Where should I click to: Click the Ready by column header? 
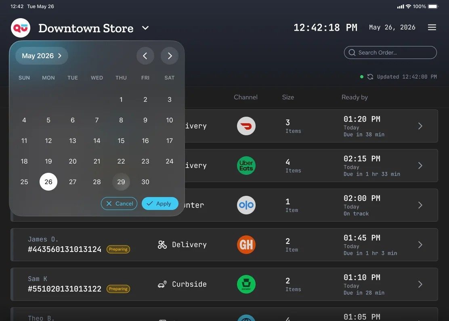click(355, 97)
